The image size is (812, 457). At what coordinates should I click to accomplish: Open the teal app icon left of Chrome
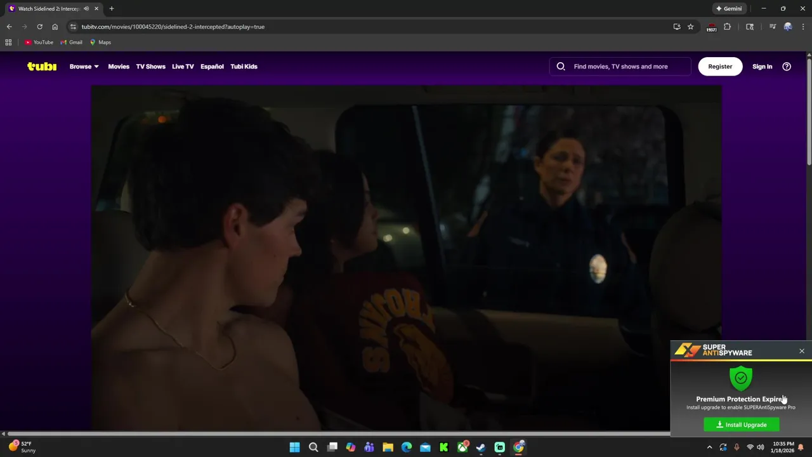(500, 447)
